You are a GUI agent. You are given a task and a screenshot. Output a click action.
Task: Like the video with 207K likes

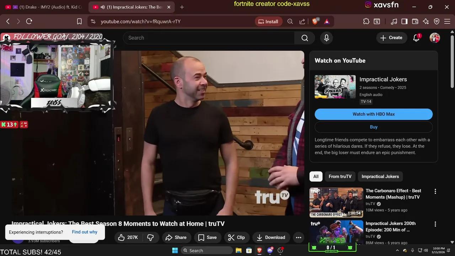pyautogui.click(x=128, y=238)
